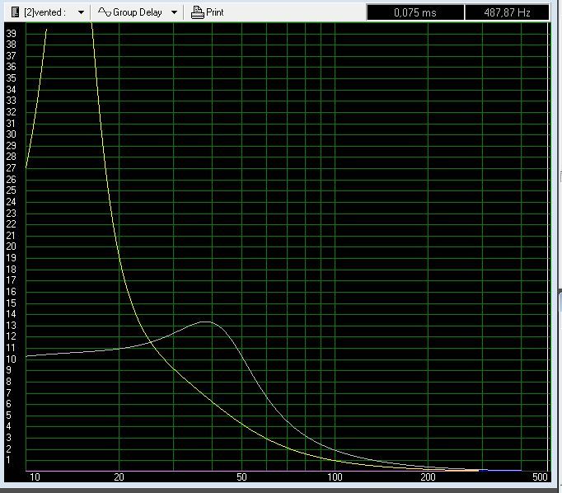Click the 100 label on the frequency axis

pos(335,477)
